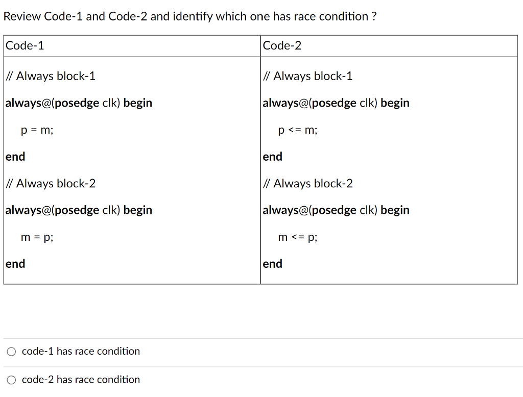Click the first end keyword in Code-1

15,157
